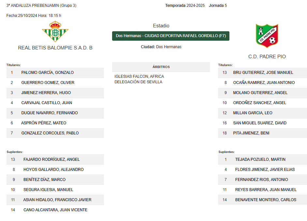Choose the JIMENEZ HERRERA, HUGO row

coord(55,93)
